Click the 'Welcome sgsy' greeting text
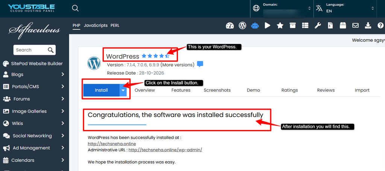The width and height of the screenshot is (385, 171). (368, 40)
